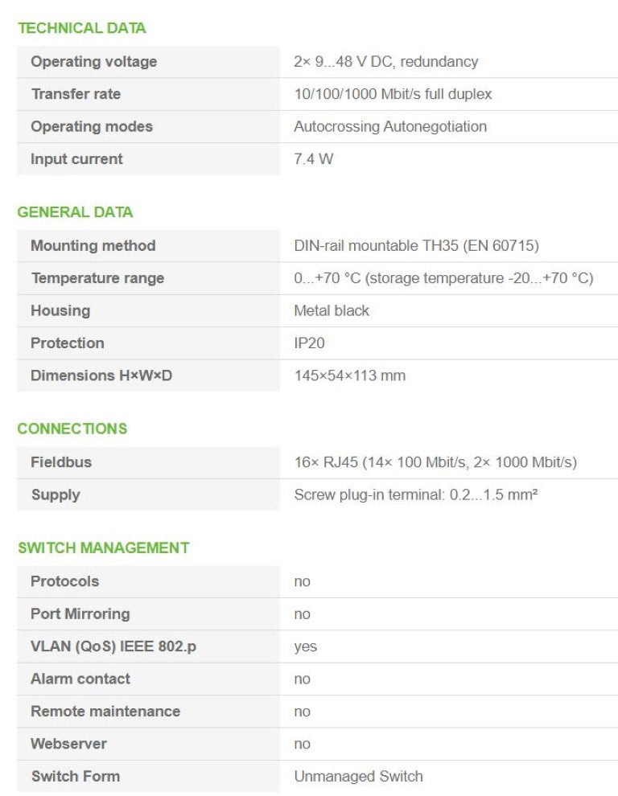
Task: Click the IP20 protection value
Action: tap(311, 343)
